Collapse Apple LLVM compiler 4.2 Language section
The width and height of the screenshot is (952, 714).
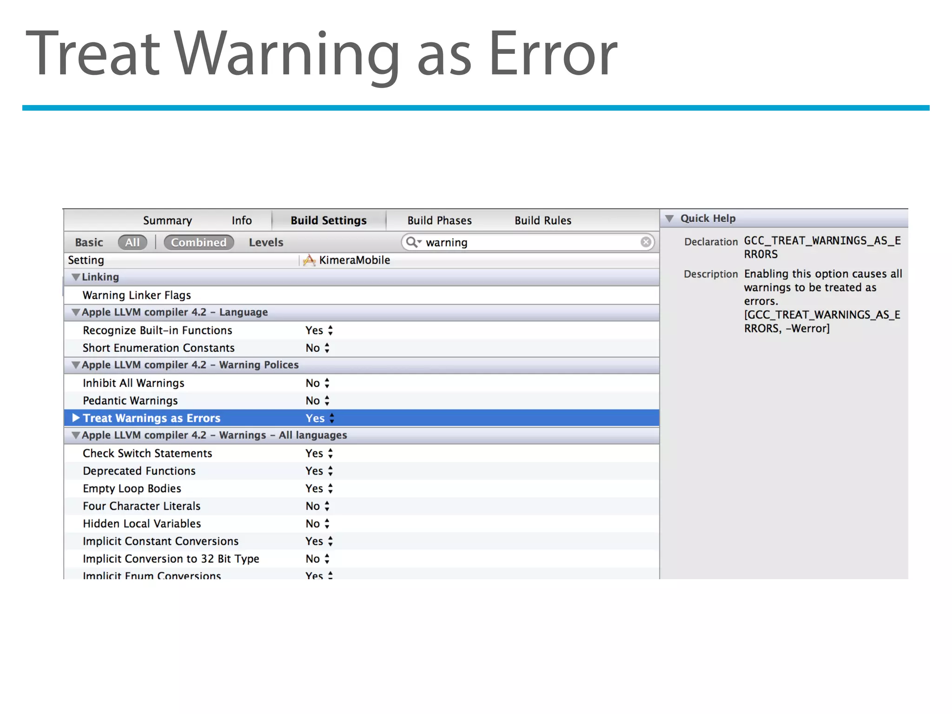(76, 312)
